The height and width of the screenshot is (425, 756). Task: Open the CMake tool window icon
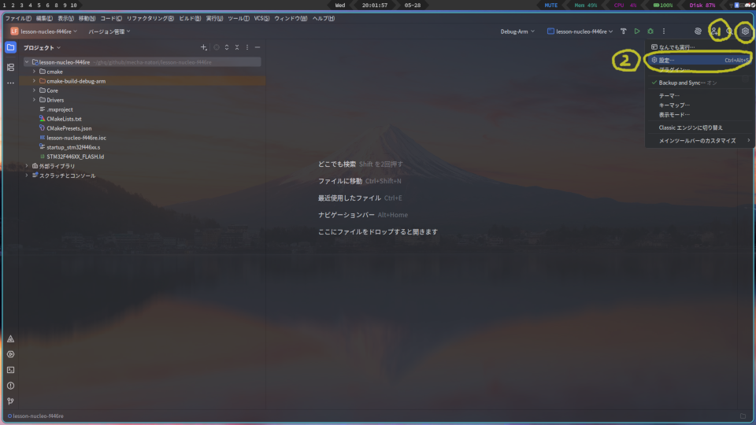click(10, 339)
